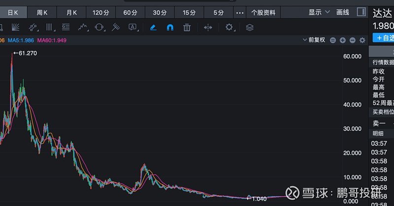Click the 行情数据 section header
394x206 pixels.
point(383,63)
